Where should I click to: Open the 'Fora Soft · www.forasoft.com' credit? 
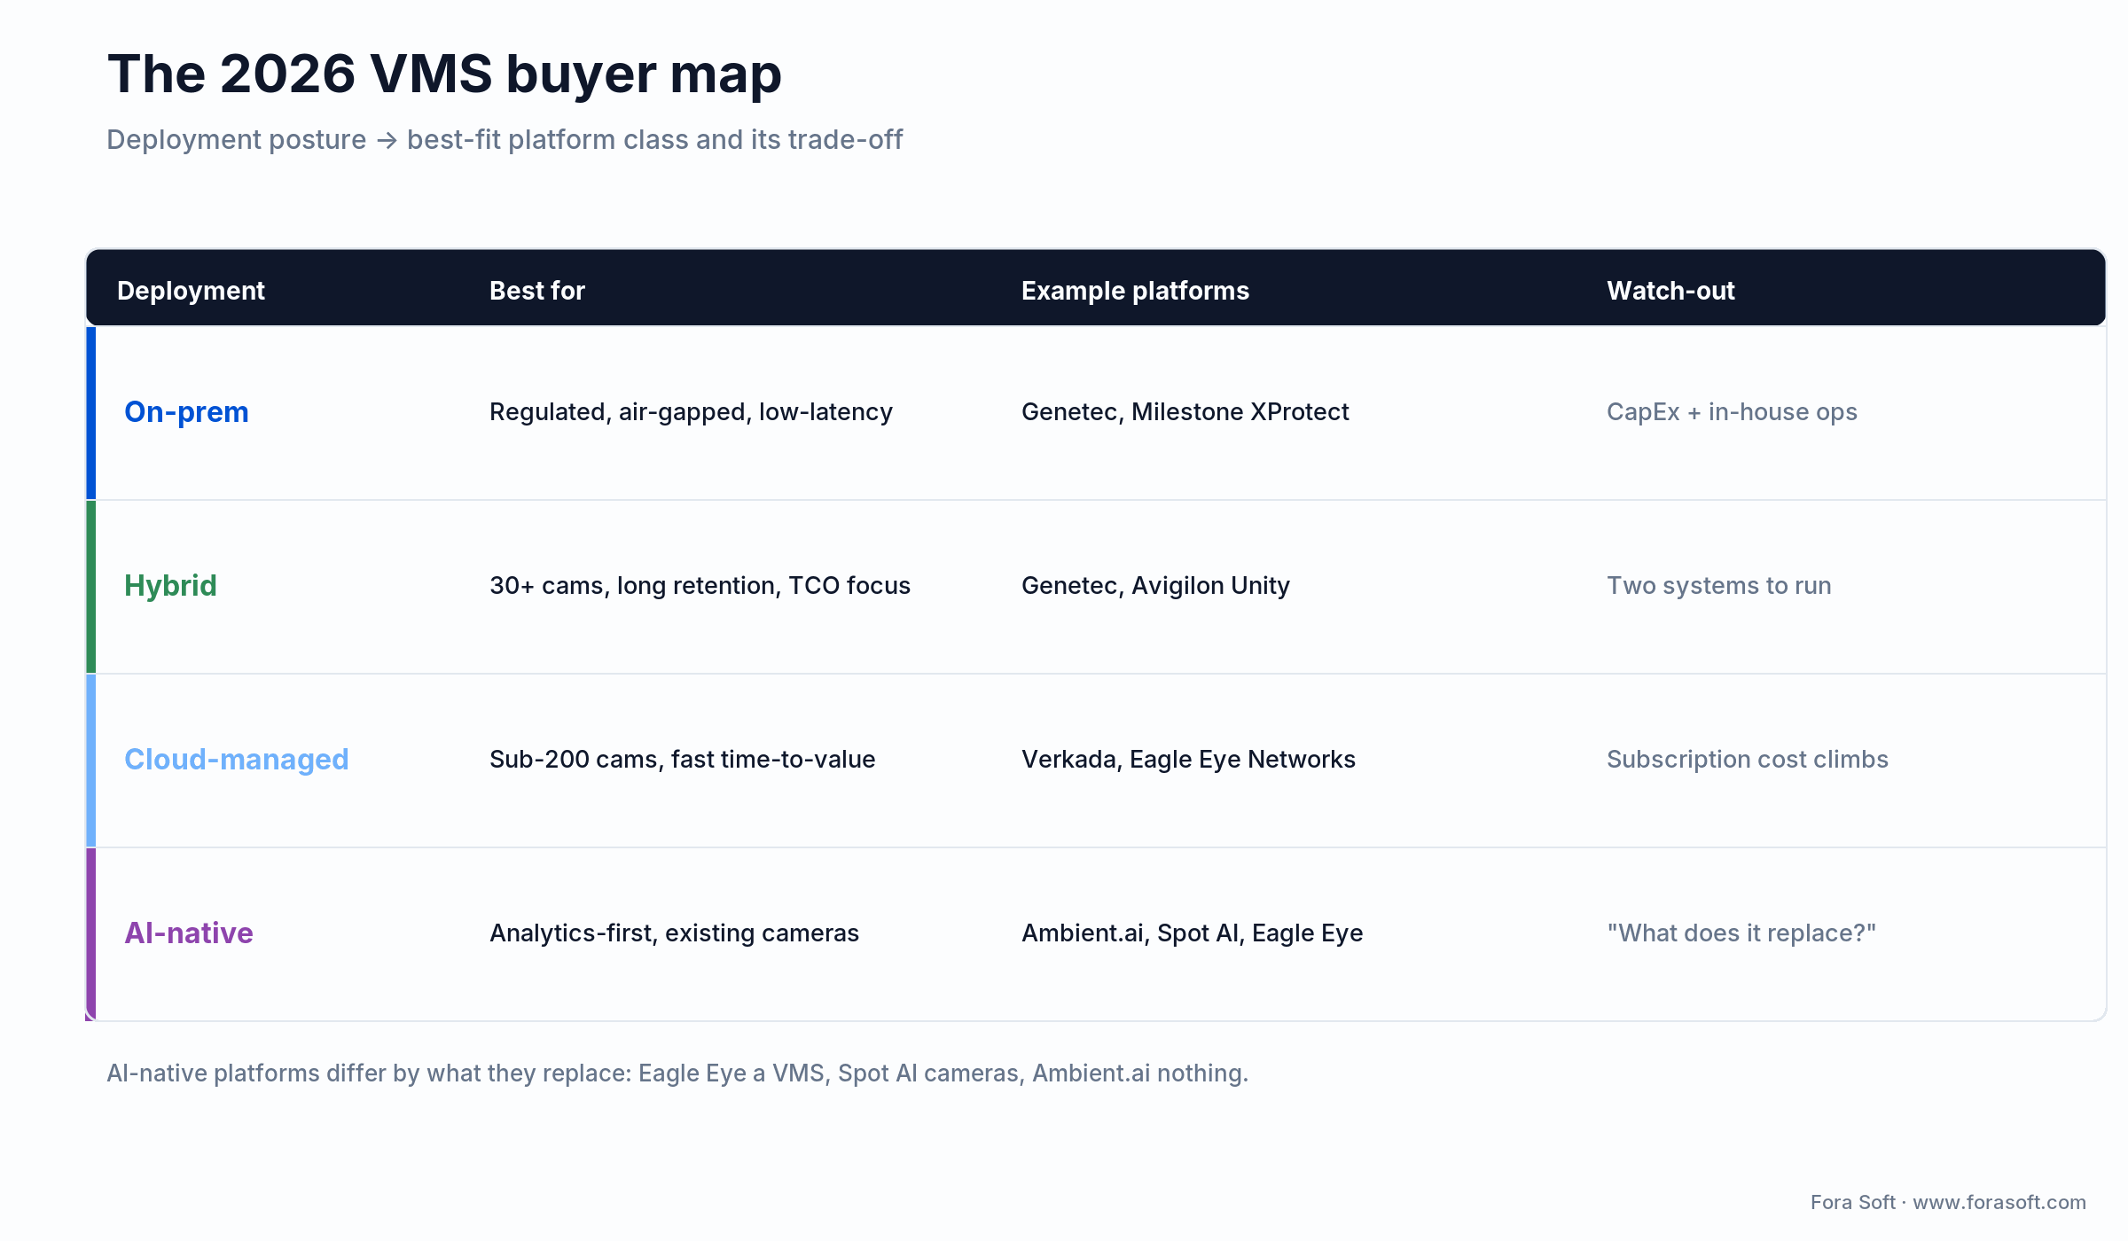(1948, 1203)
